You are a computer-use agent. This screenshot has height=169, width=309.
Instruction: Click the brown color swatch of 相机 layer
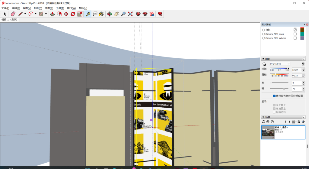tap(302, 30)
